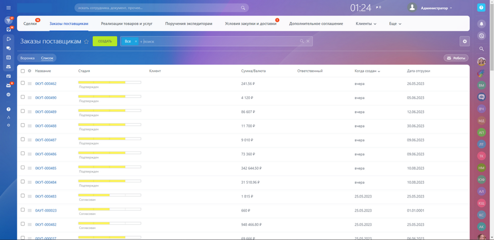Click the Роботы button
Image resolution: width=494 pixels, height=240 pixels.
pyautogui.click(x=456, y=58)
